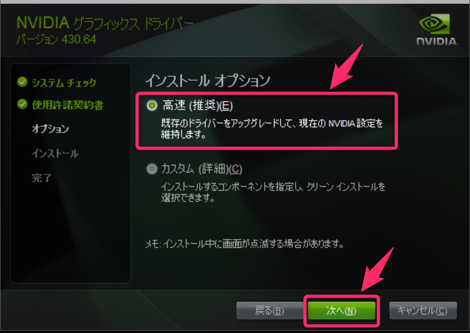Click the カスタム (詳細)(C) option label
Image resolution: width=470 pixels, height=333 pixels.
point(202,169)
